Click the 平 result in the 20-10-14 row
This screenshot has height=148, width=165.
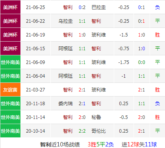point(158,131)
